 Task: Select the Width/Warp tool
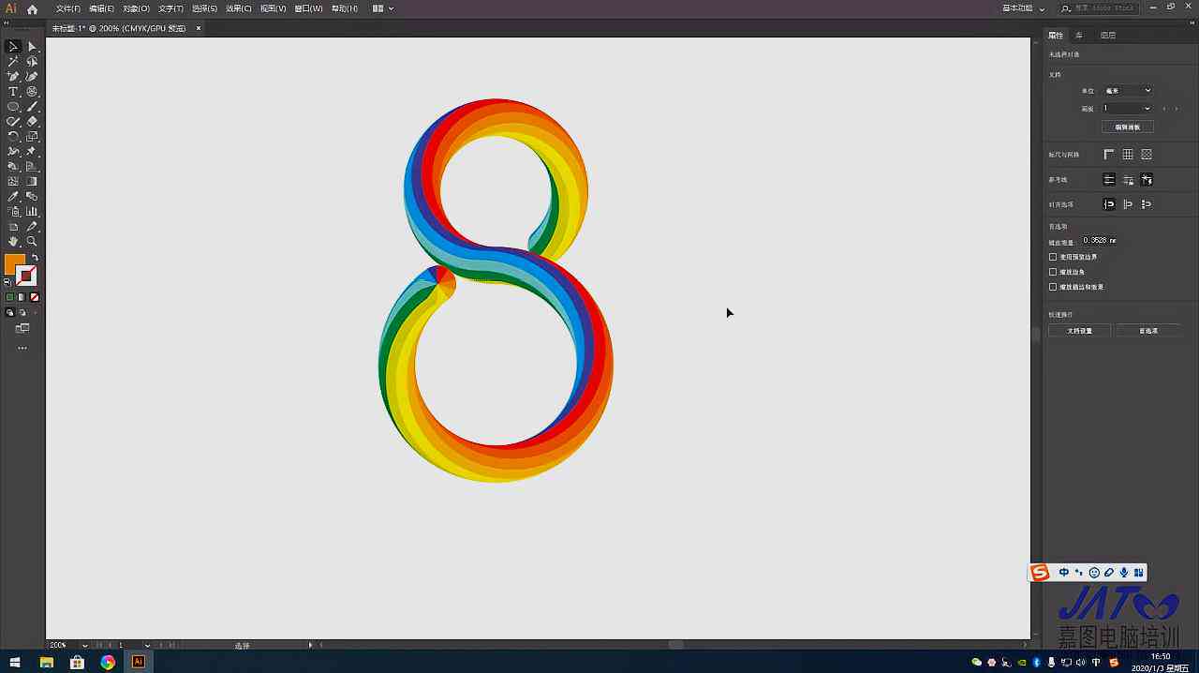[13, 151]
